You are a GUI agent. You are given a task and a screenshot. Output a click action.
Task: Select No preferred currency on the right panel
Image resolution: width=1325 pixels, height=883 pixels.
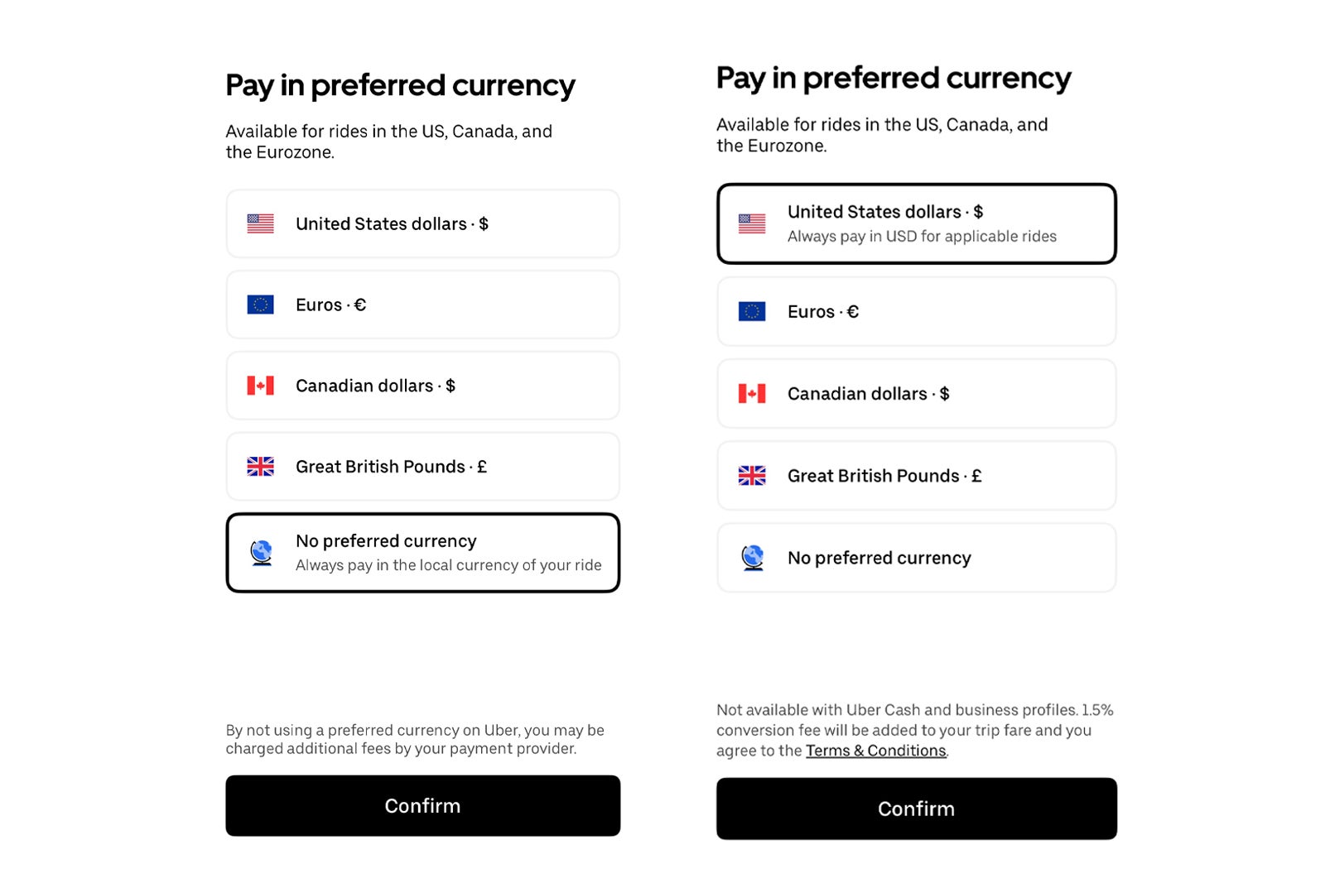coord(915,558)
